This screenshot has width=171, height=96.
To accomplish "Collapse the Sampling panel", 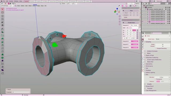I will pos(147,42).
